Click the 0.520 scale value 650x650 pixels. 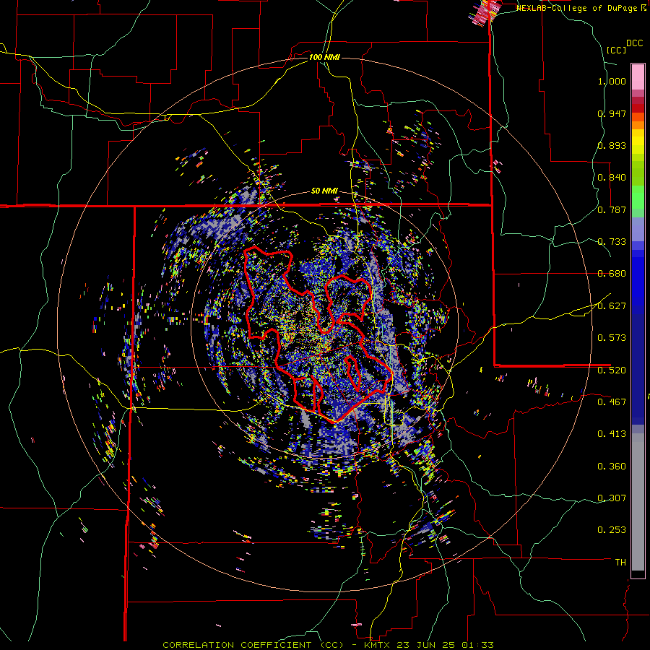point(612,370)
